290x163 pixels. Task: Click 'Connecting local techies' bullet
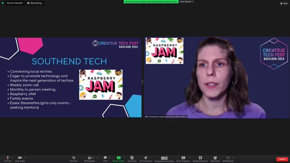31,71
